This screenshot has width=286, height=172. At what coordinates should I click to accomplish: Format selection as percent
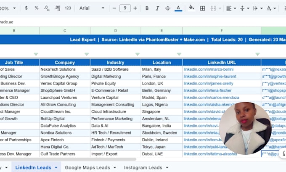37,8
